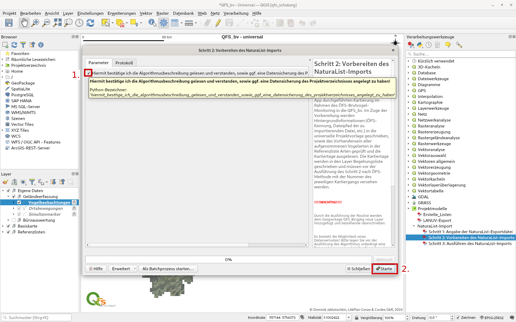The image size is (516, 322).
Task: Collapse the NaturaList-Import subgroup
Action: (x=414, y=226)
